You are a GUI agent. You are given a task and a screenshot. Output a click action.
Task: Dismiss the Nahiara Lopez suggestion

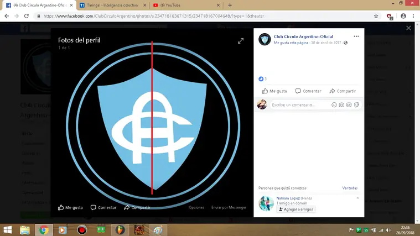[357, 198]
